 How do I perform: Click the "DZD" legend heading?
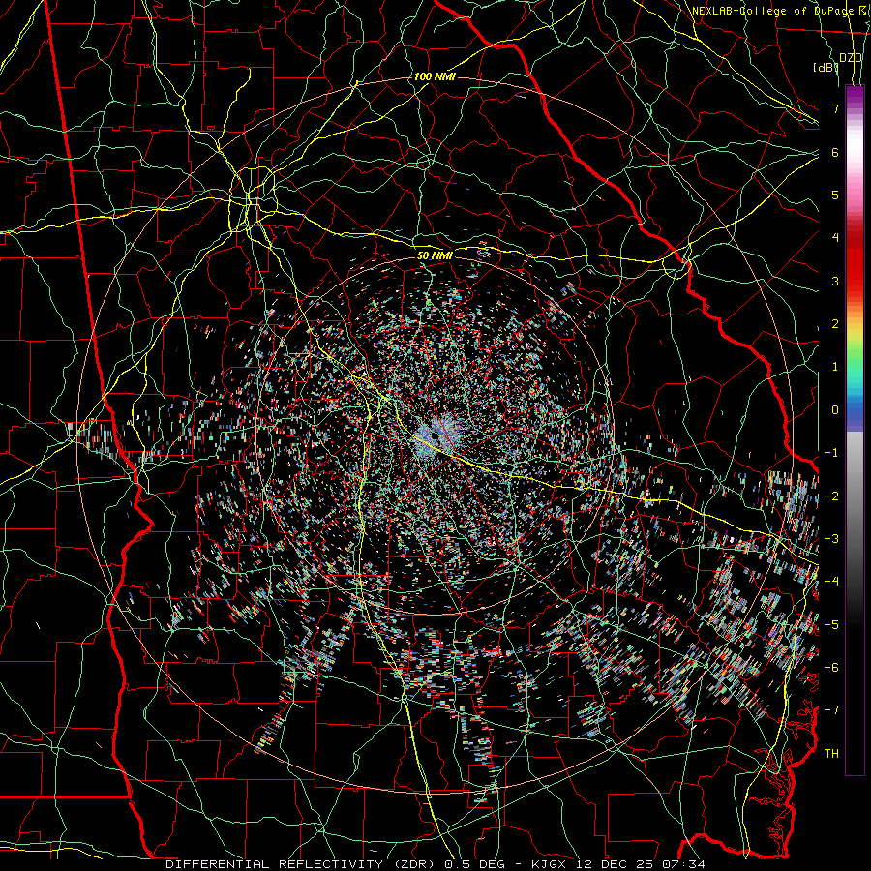click(851, 57)
